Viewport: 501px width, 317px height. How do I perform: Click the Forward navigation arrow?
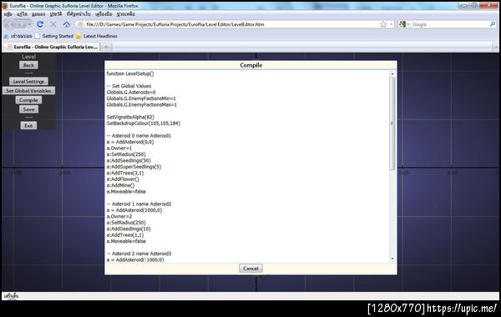pyautogui.click(x=21, y=24)
